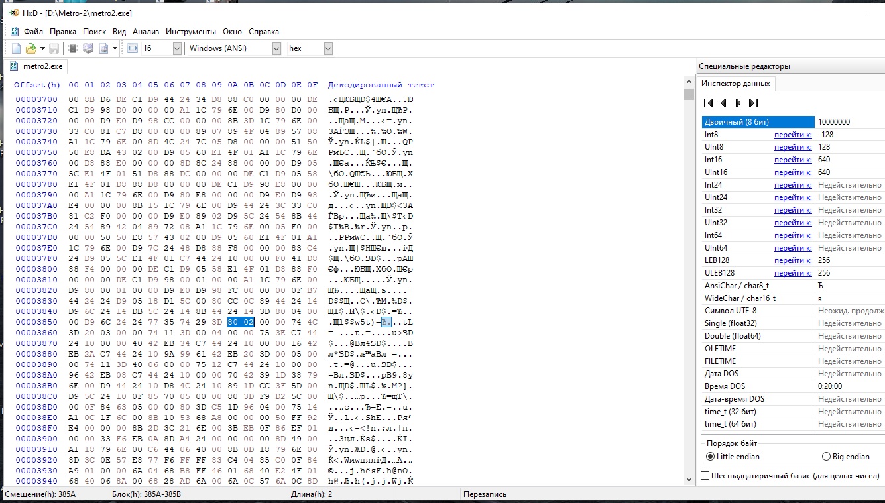Go to next byte in data inspector
Image resolution: width=885 pixels, height=503 pixels.
pyautogui.click(x=738, y=103)
